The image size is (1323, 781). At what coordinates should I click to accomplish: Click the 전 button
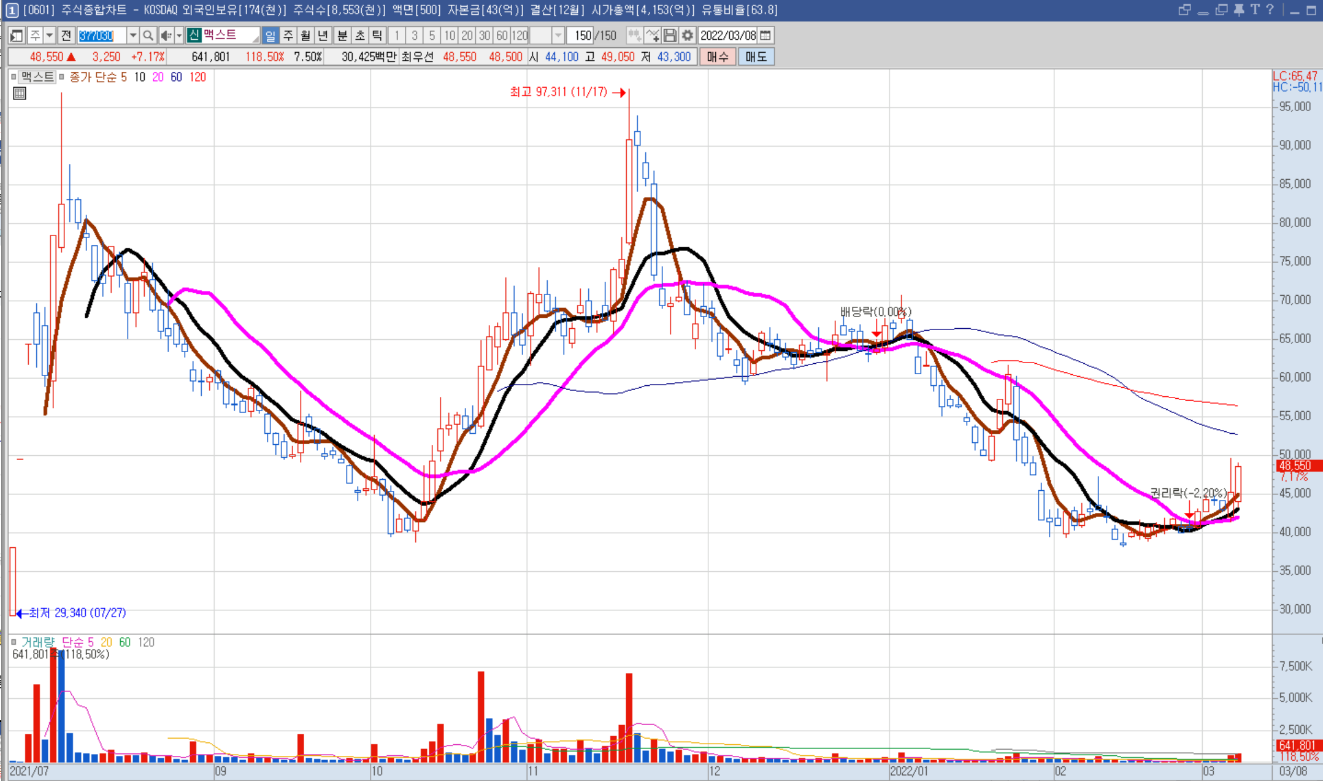point(66,36)
